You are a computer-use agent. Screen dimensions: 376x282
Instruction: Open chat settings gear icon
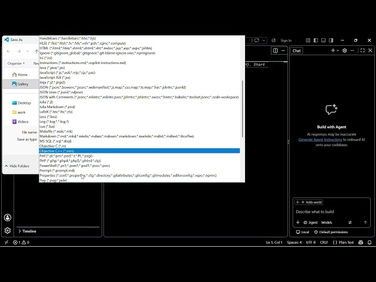(345, 51)
